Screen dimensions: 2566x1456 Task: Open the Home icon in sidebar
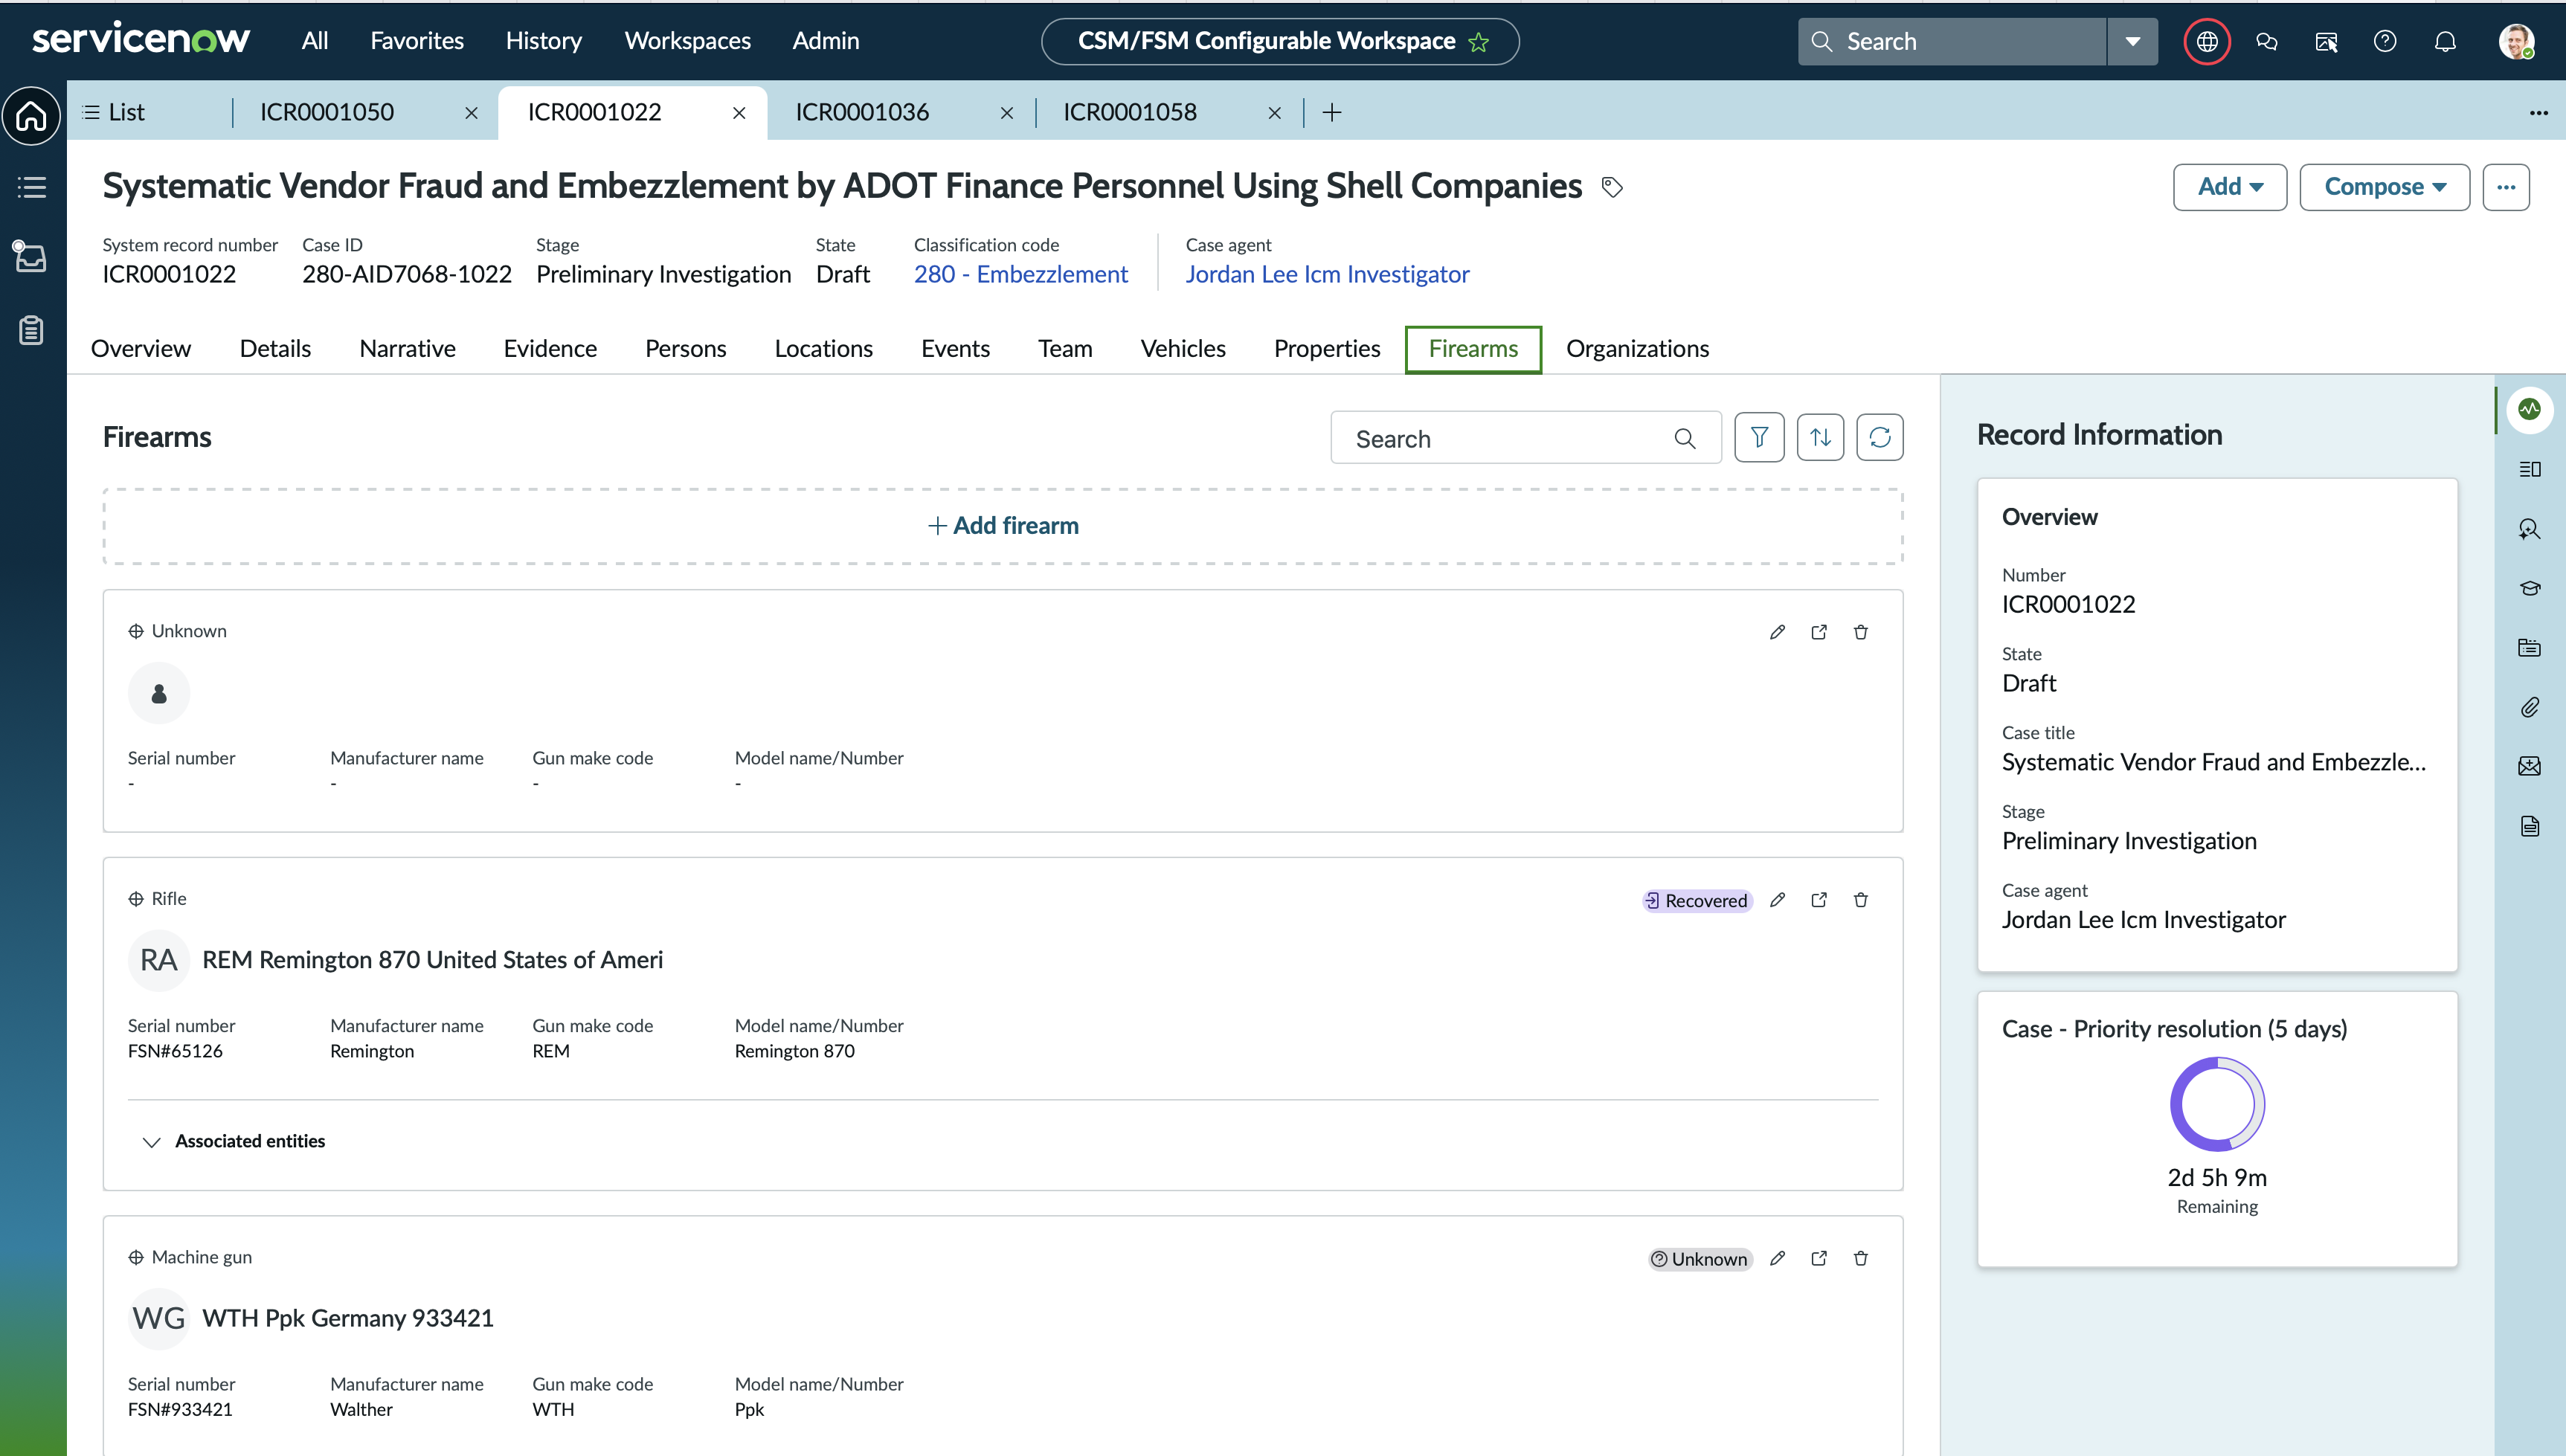[32, 116]
